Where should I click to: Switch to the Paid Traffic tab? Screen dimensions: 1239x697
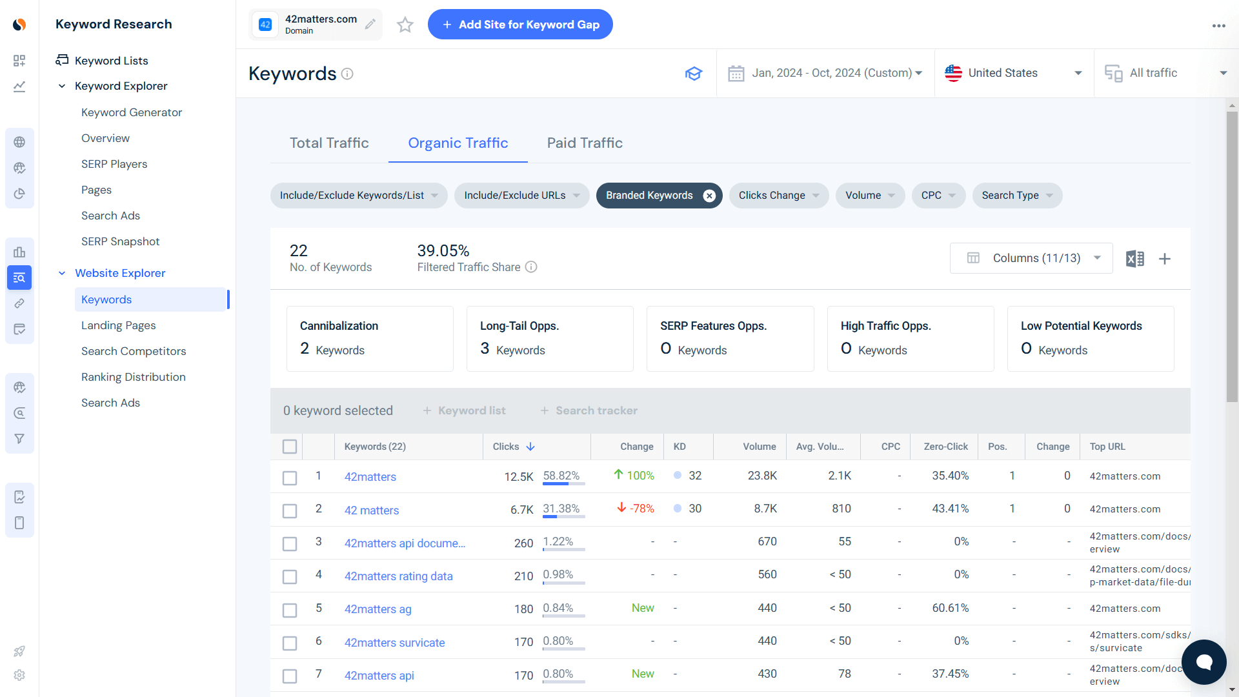coord(584,143)
